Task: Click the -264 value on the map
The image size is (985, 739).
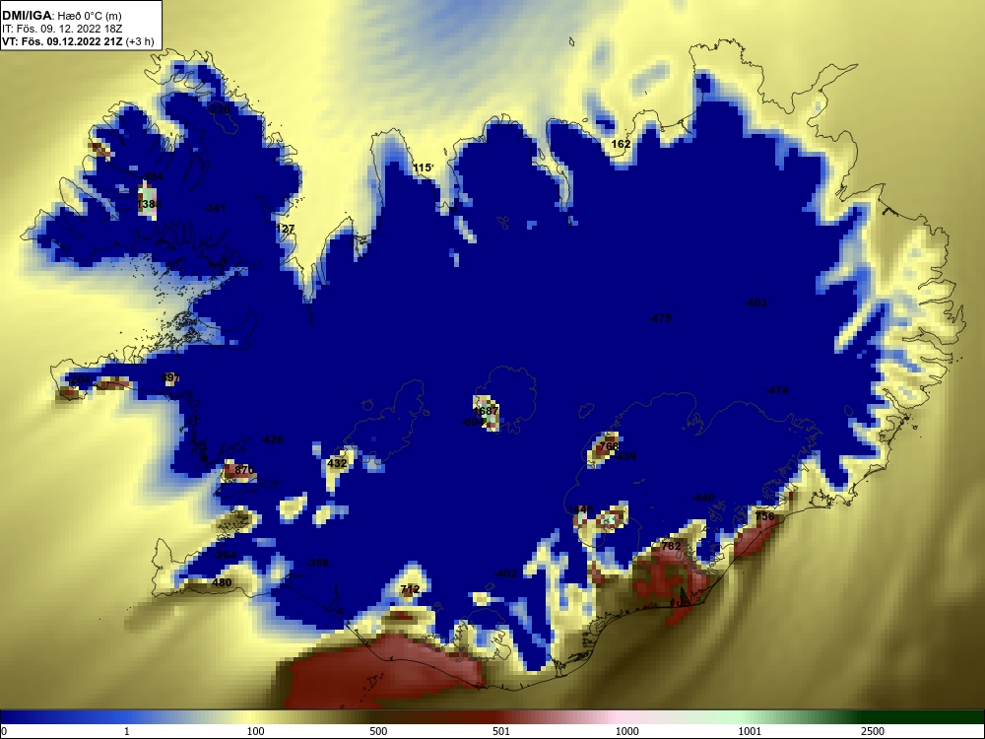Action: [225, 555]
